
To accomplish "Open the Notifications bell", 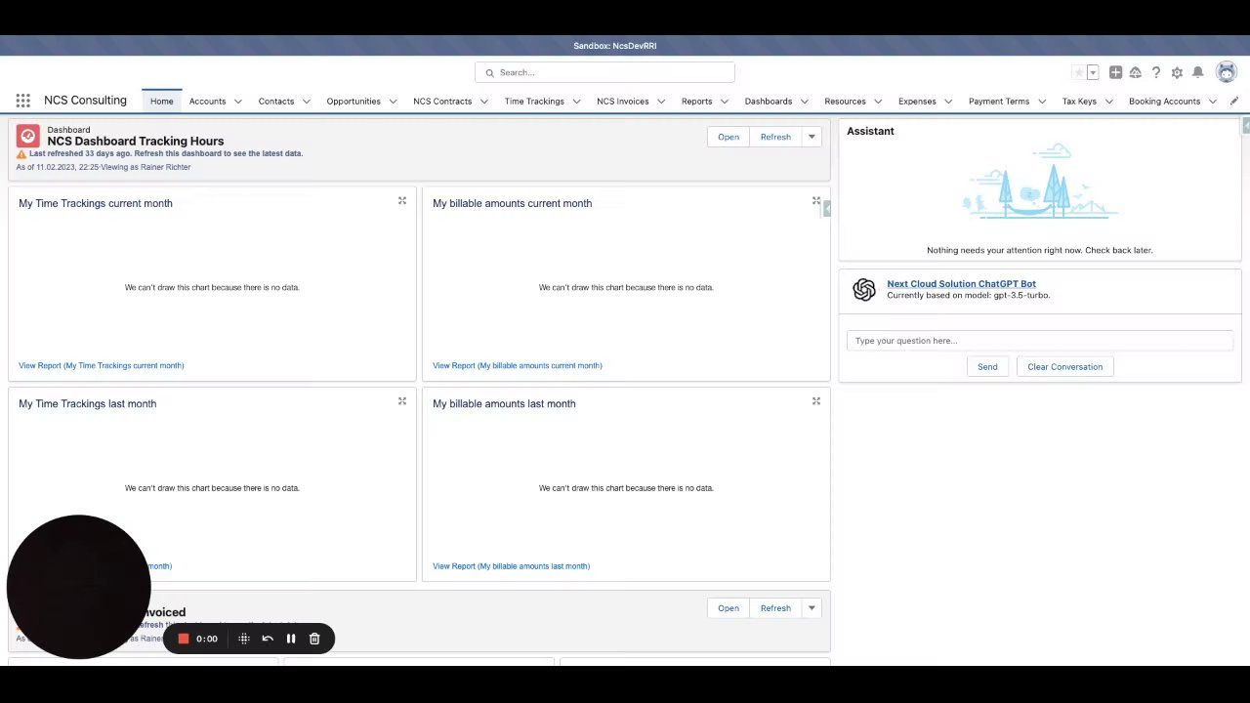I will (x=1197, y=72).
